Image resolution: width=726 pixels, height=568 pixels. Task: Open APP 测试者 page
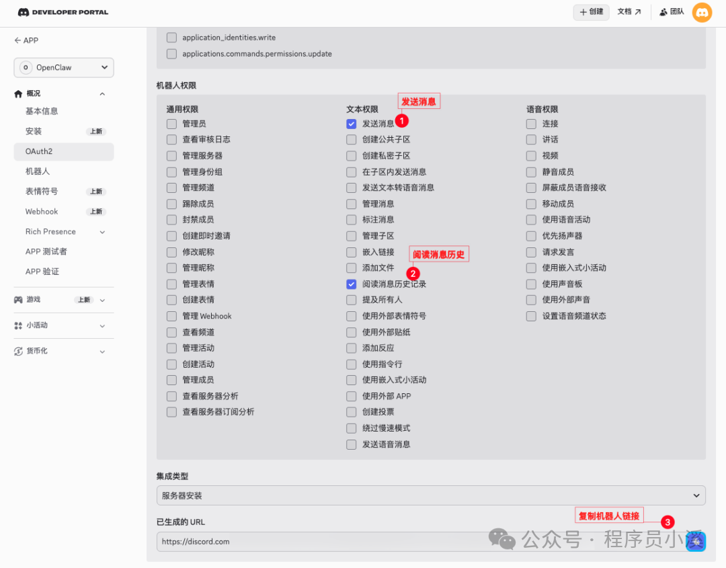click(46, 251)
